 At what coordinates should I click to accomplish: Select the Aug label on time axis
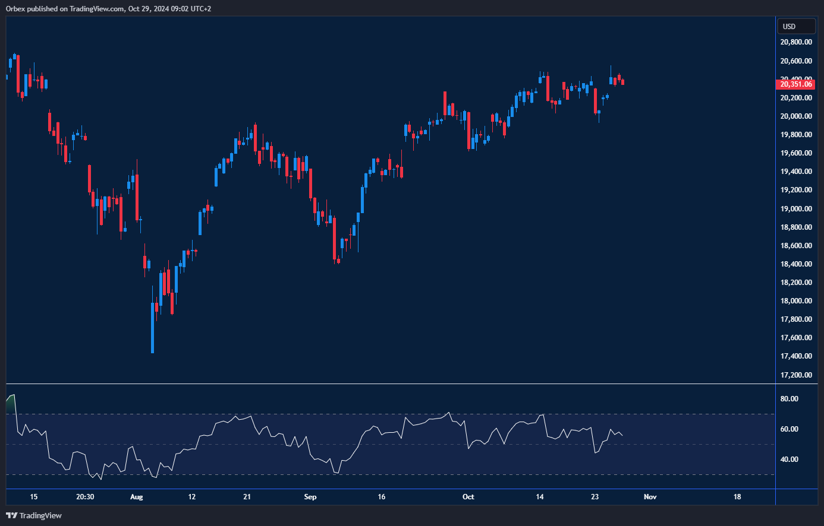click(x=137, y=497)
